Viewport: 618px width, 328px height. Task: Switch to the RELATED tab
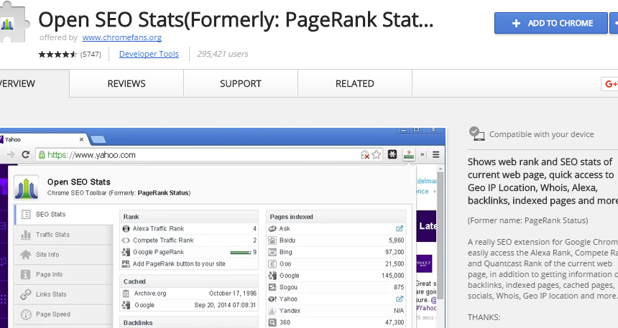coord(355,83)
